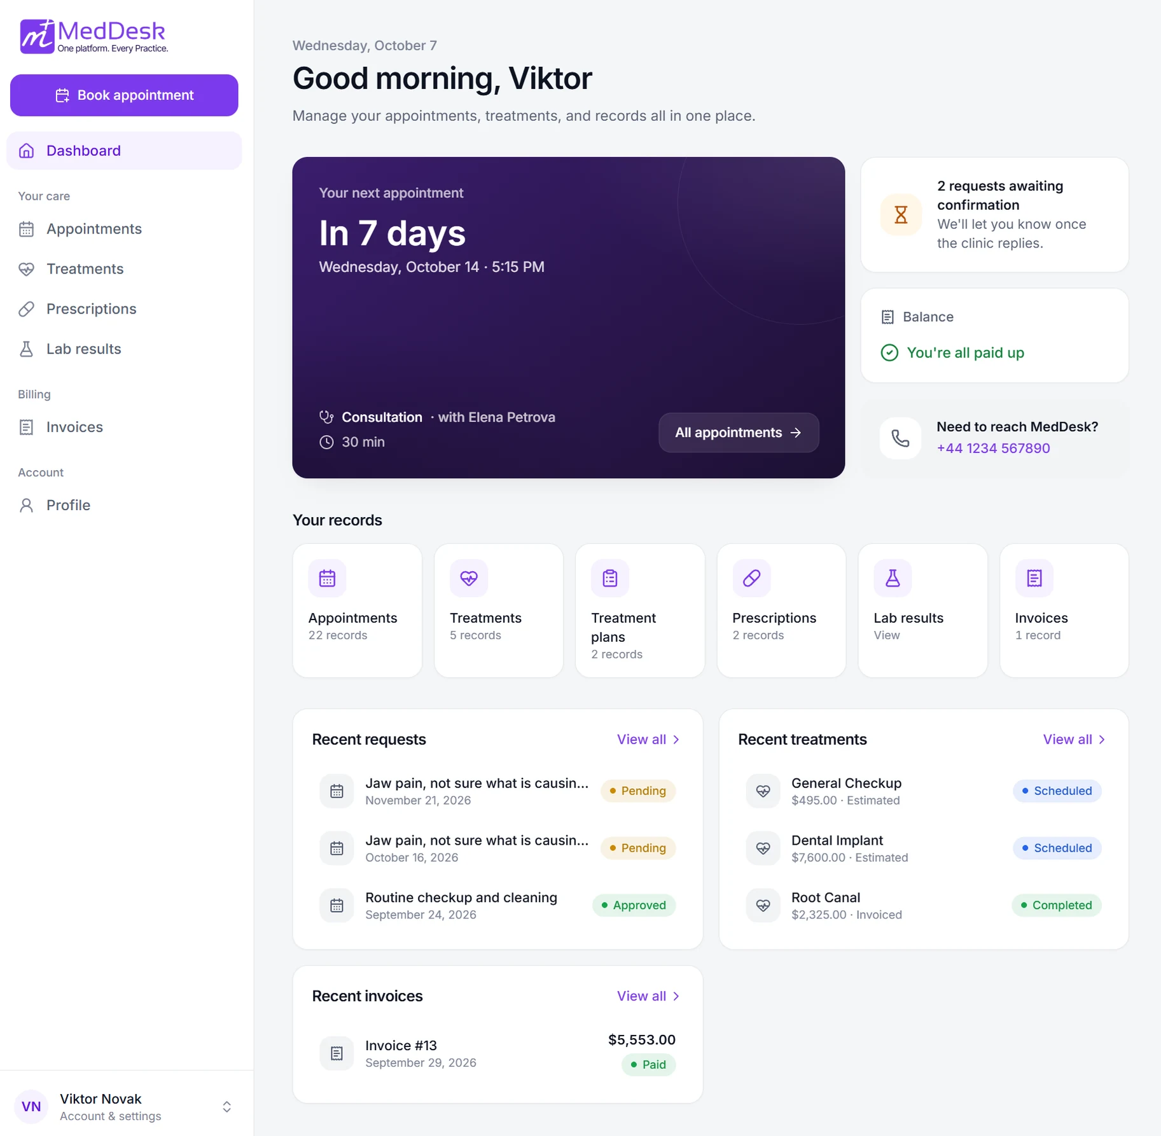Open the November 21, 2026 jaw pain request
The width and height of the screenshot is (1161, 1136).
tap(497, 791)
